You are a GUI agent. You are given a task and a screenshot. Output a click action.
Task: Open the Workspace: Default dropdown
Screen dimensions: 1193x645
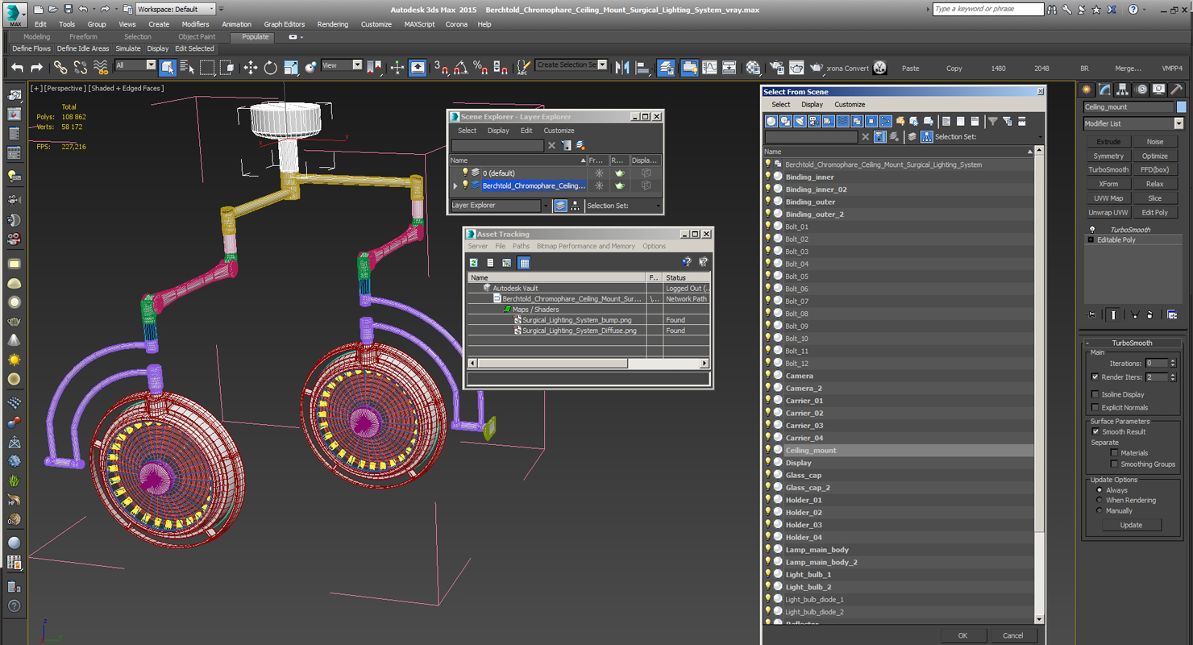click(x=177, y=9)
